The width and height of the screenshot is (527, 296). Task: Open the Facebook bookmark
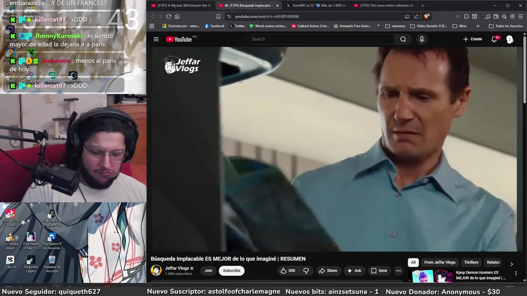coord(215,26)
